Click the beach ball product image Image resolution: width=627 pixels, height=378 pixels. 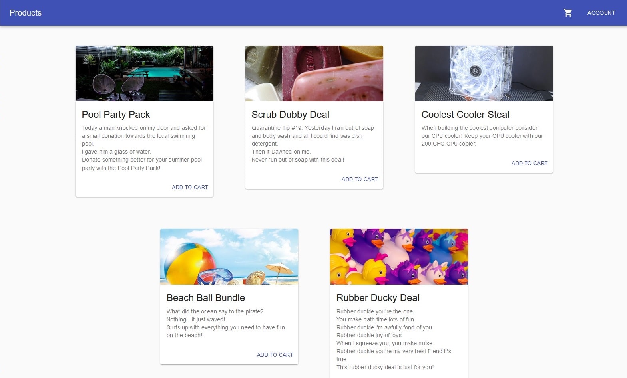[229, 257]
